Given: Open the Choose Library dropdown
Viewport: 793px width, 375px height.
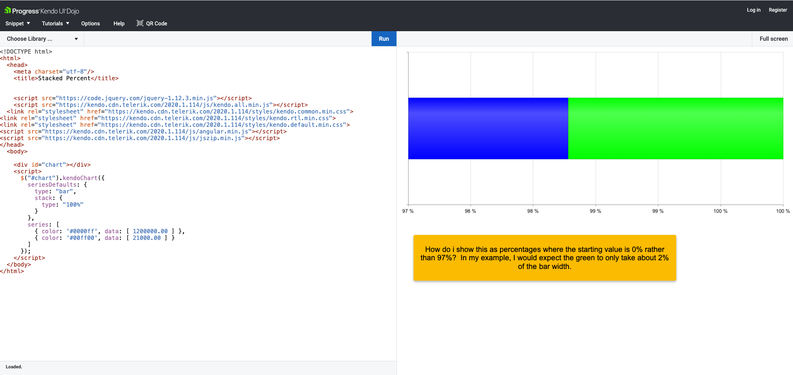Looking at the screenshot, I should [x=42, y=39].
